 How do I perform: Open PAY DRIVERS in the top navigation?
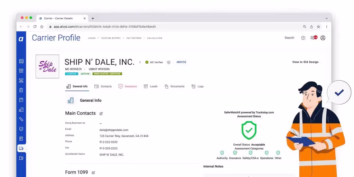134,38
